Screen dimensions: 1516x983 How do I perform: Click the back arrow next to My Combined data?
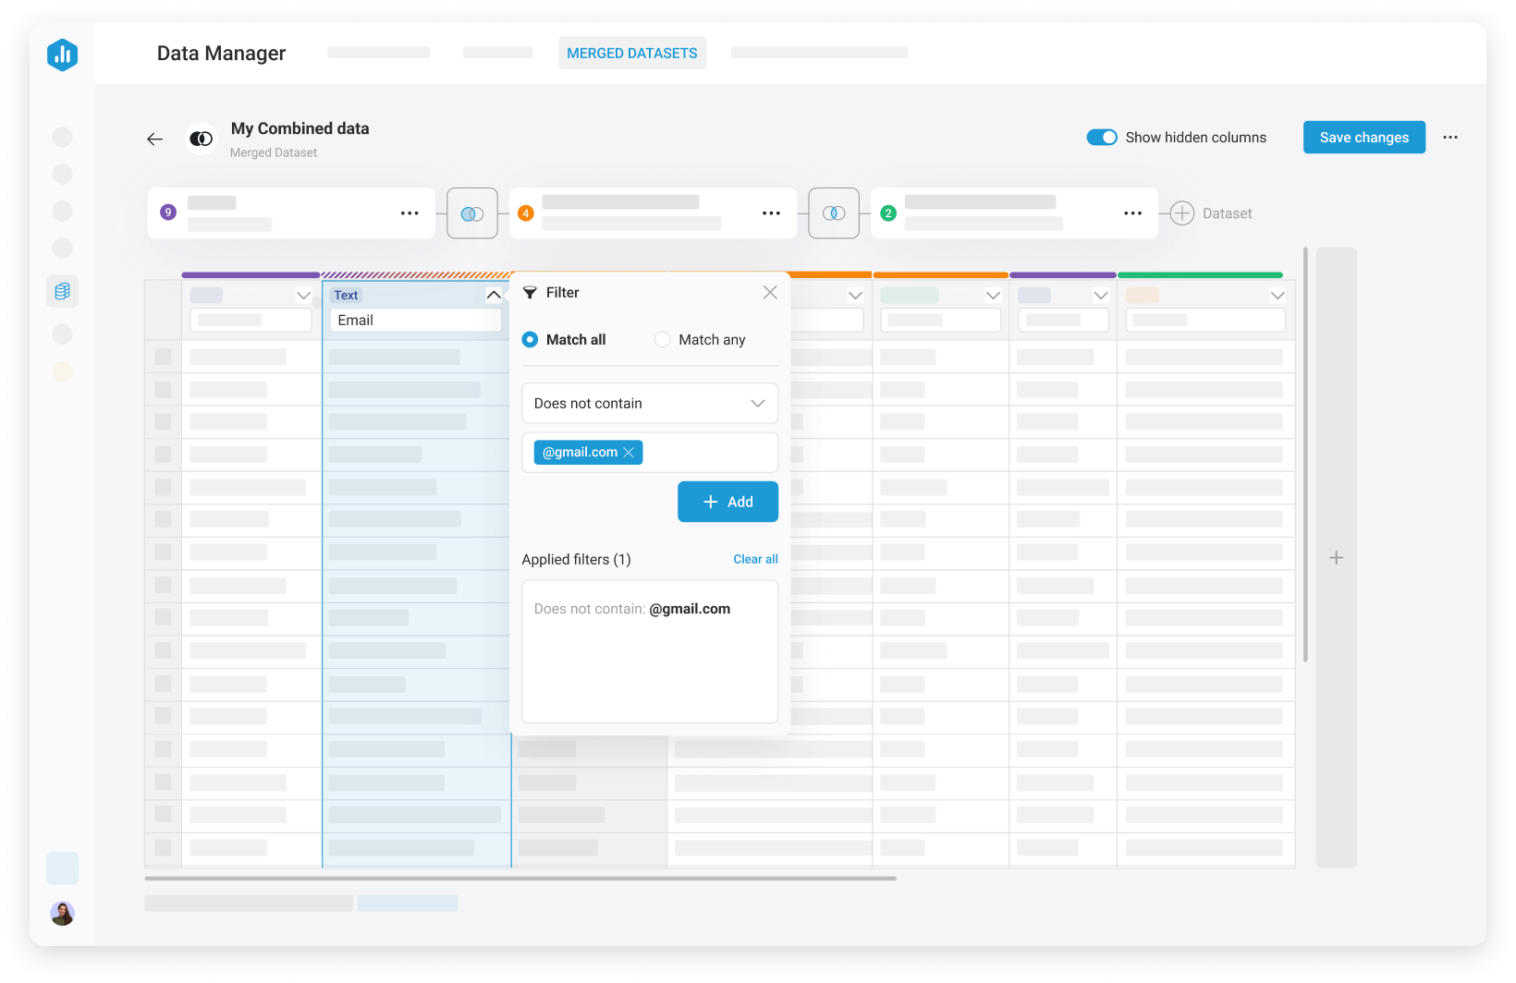[154, 139]
